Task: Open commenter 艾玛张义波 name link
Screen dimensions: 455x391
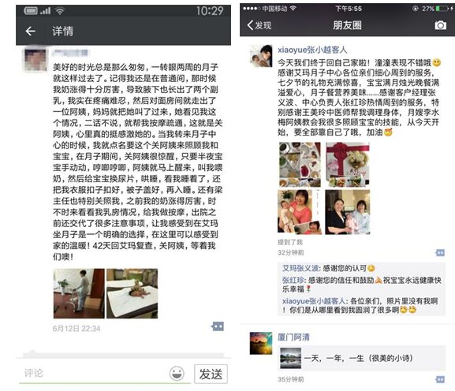Action: [300, 268]
